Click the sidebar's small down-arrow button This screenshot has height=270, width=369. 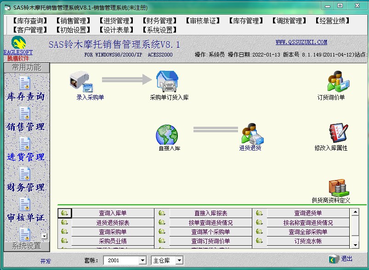(x=44, y=236)
